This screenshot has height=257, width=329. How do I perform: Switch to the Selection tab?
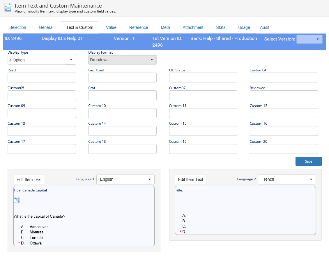[18, 27]
